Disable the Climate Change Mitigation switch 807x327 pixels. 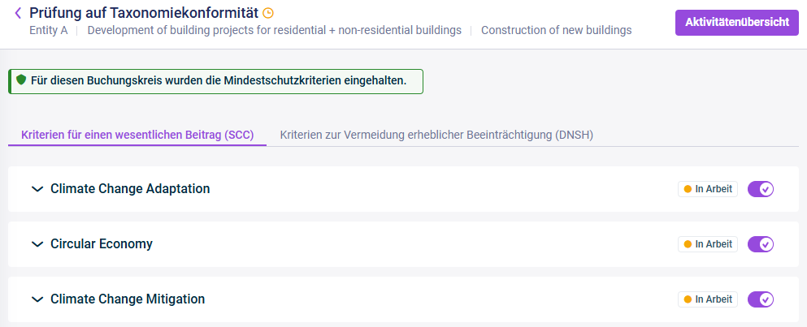click(760, 299)
